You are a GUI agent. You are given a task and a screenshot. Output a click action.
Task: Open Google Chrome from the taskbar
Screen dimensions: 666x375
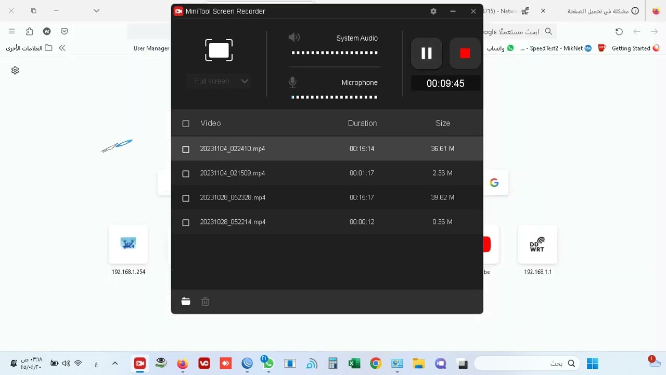pos(376,364)
